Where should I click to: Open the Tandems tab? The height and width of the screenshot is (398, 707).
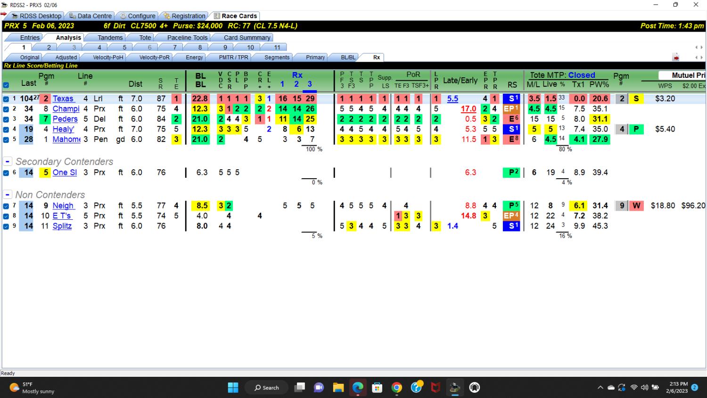(x=110, y=38)
